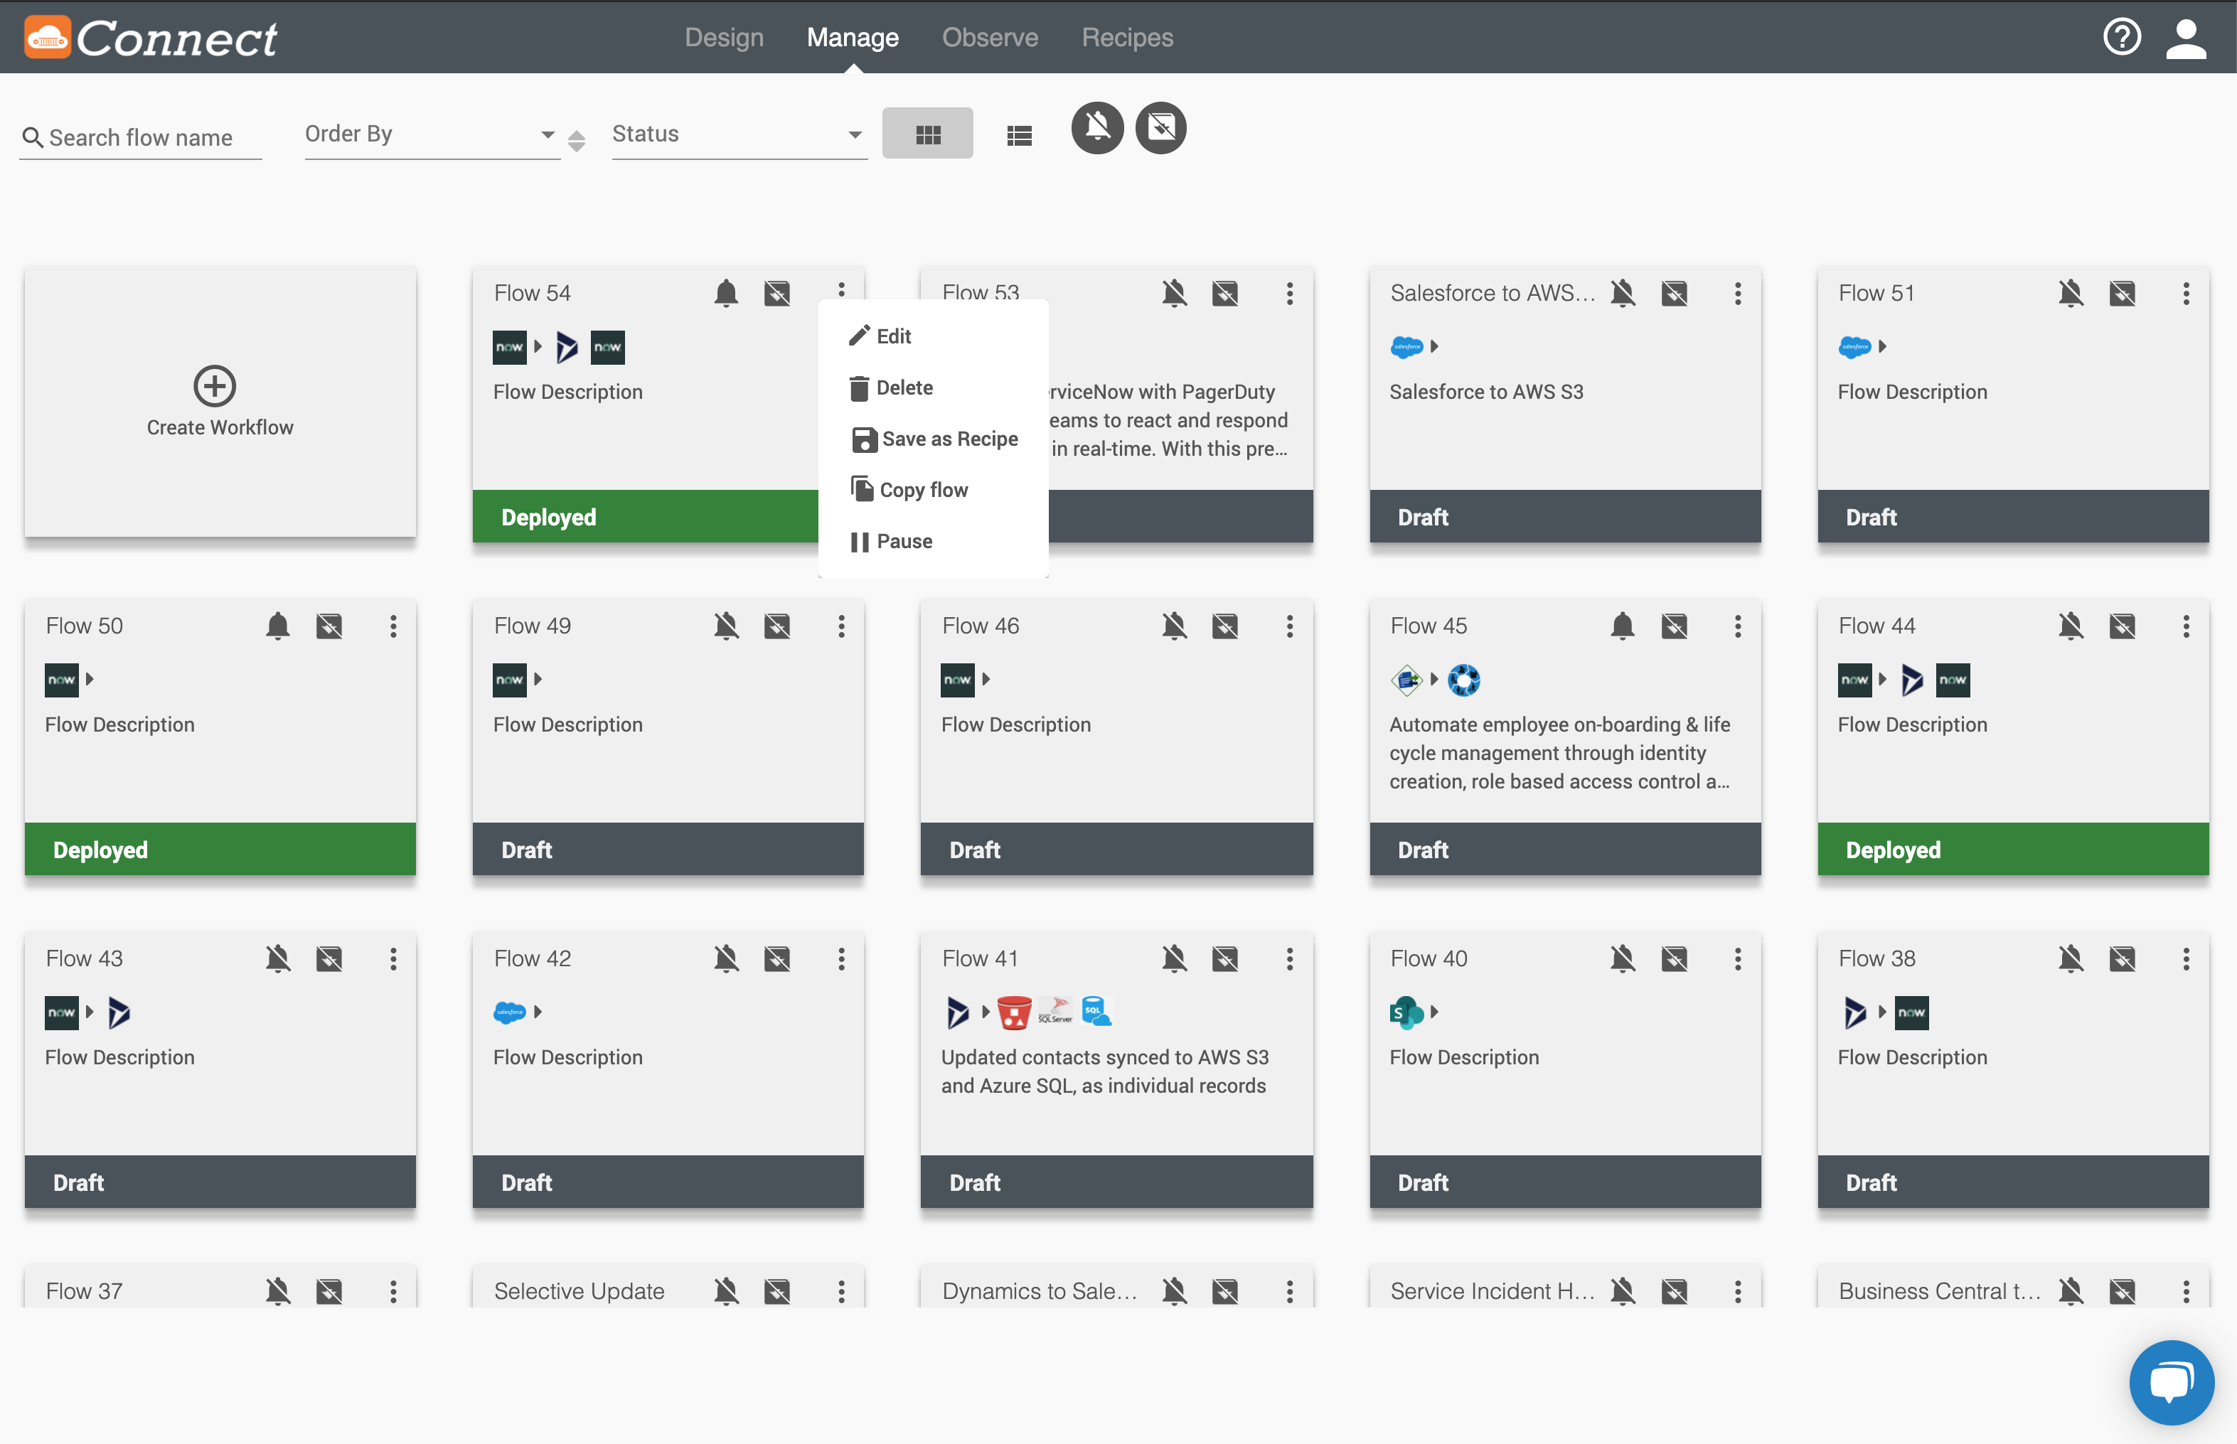Toggle notifications bell on Flow 45

[x=1623, y=626]
